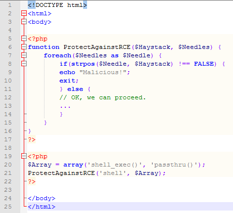
Task: Place cursor on the exit; statement
Action: (69, 81)
